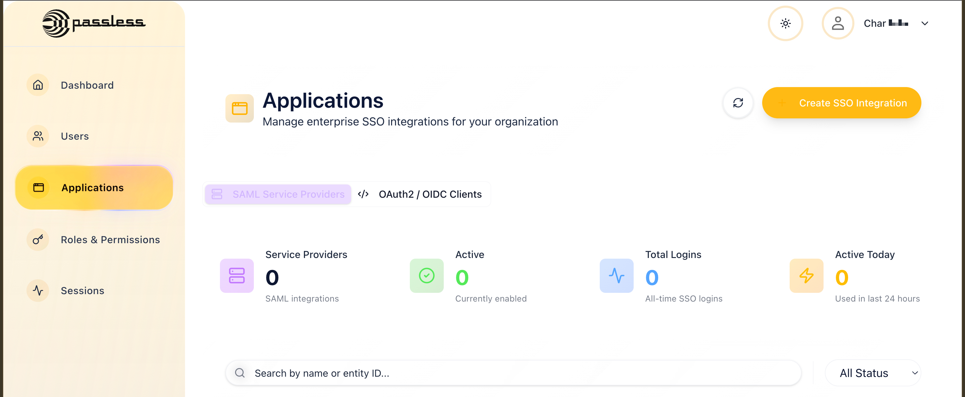This screenshot has width=965, height=397.
Task: Click 'SAML integrations' text
Action: (302, 298)
